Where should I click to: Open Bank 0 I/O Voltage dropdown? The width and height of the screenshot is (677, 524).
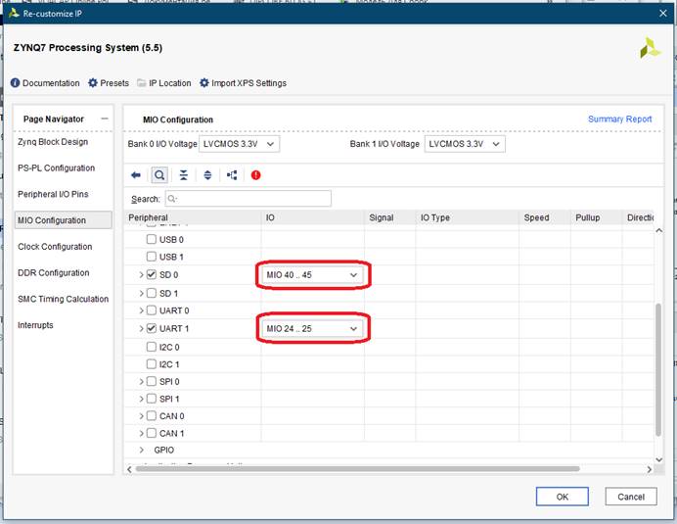[x=239, y=144]
